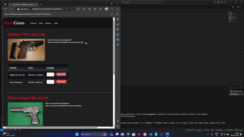Open the Register menu link
The image size is (244, 137).
[x=48, y=23]
